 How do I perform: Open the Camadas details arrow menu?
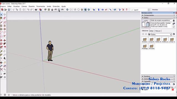pyautogui.click(x=174, y=84)
